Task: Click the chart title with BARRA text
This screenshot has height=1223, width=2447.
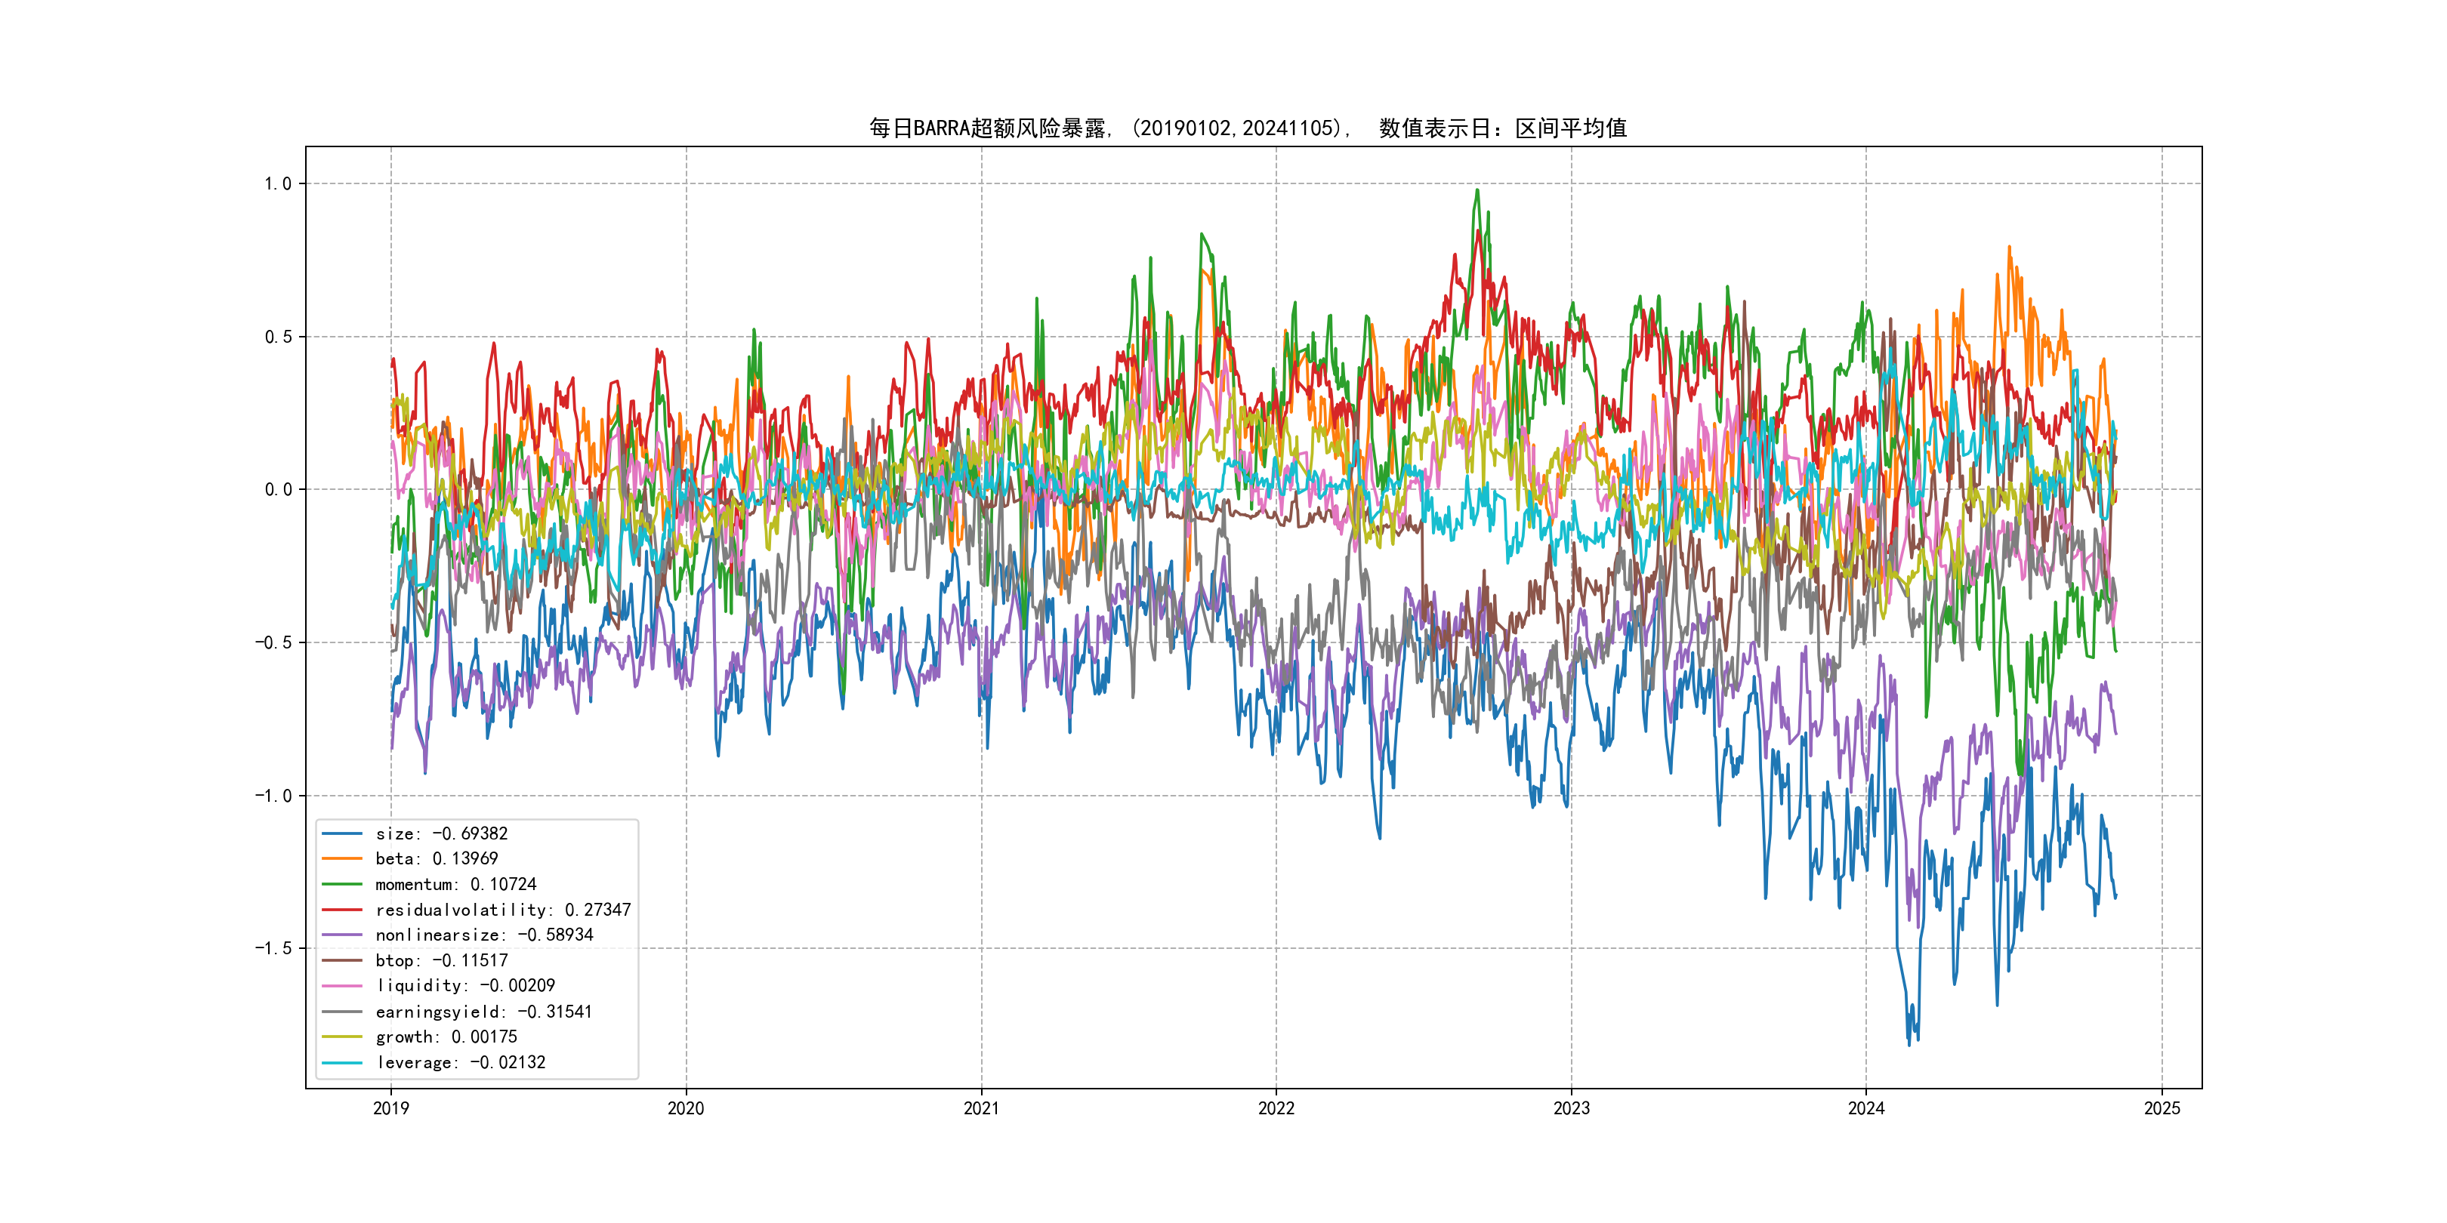Action: (1247, 128)
